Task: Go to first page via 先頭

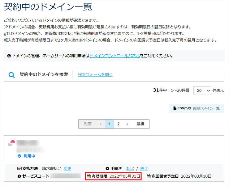Action: coord(88,124)
